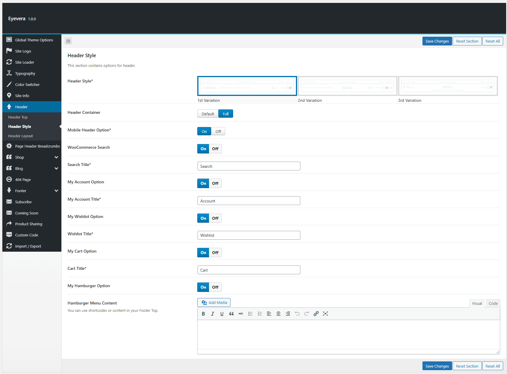
Task: Click the Site Loader refresh icon
Action: coord(9,62)
